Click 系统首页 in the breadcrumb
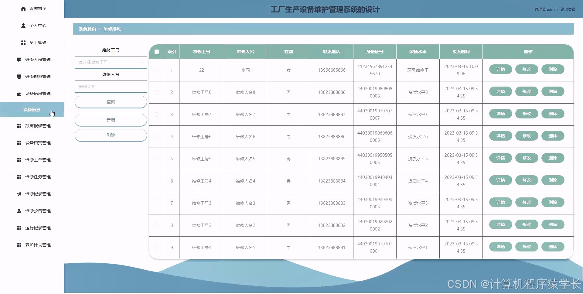583x294 pixels. (x=87, y=29)
